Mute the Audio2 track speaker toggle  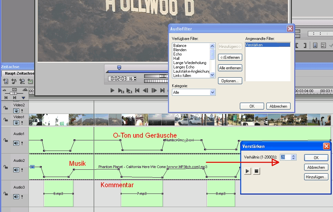(x=16, y=170)
